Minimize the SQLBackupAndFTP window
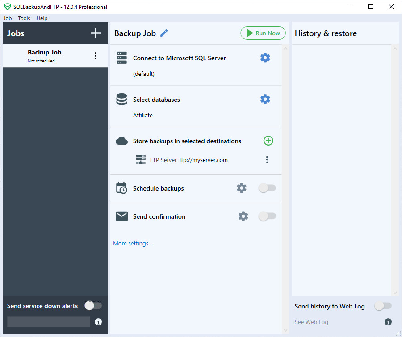 [351, 7]
